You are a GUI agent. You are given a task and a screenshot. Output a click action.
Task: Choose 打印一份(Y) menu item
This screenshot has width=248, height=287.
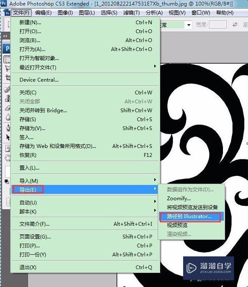click(86, 255)
